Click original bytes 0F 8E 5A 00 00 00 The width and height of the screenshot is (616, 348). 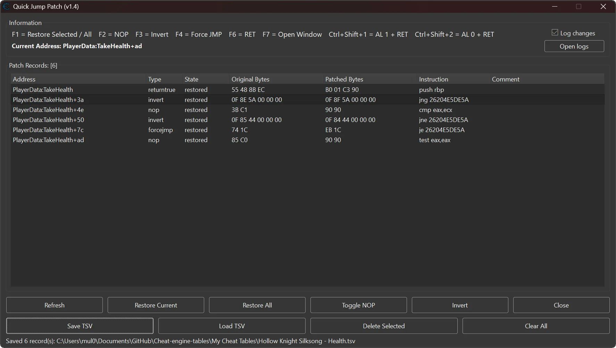pyautogui.click(x=257, y=100)
